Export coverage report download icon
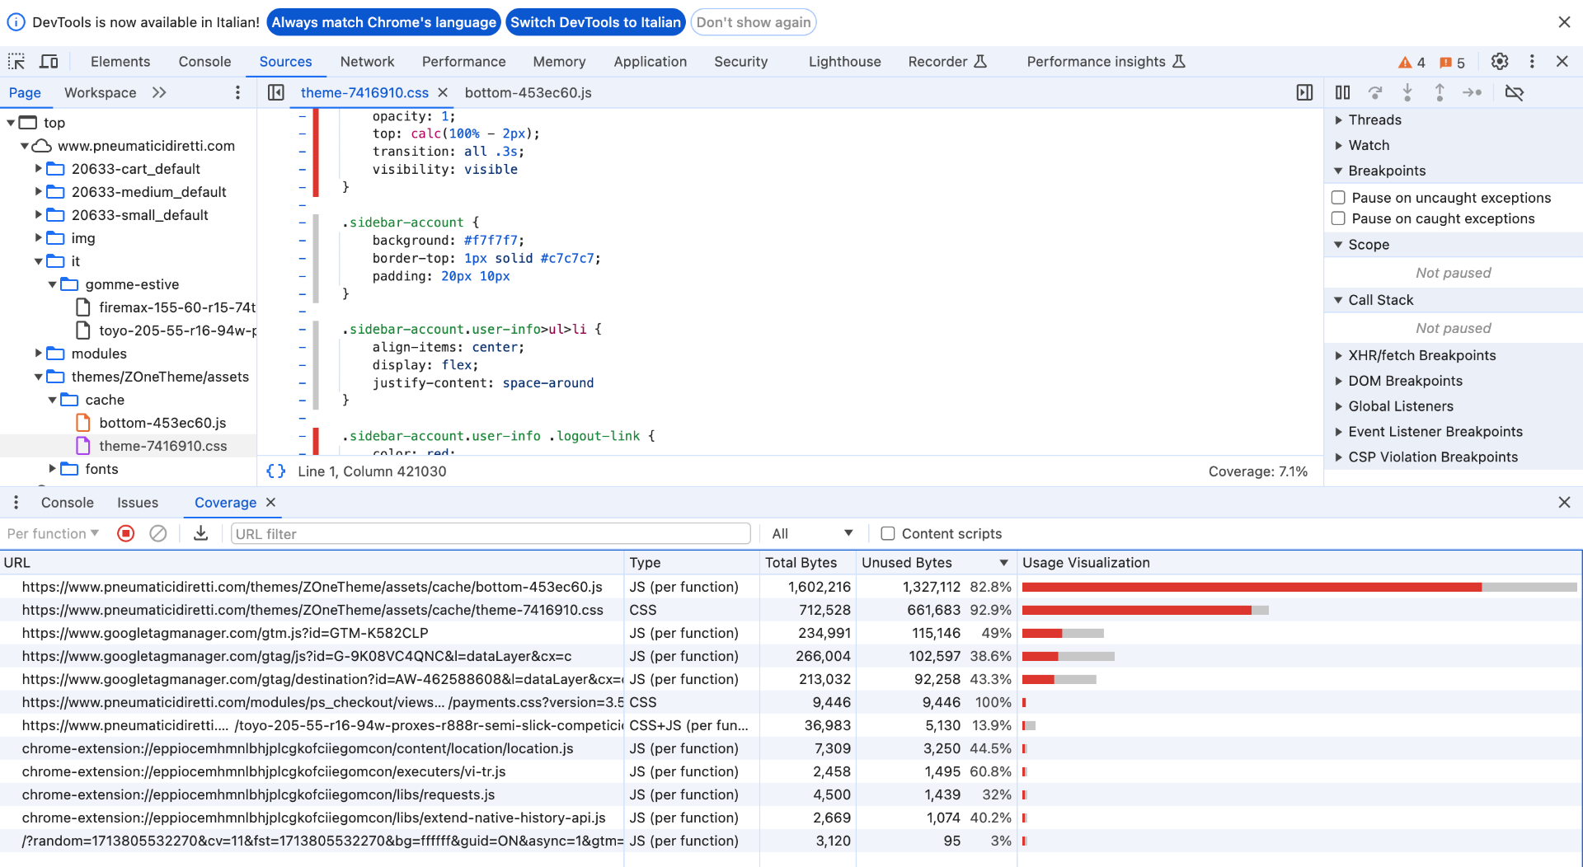The width and height of the screenshot is (1583, 867). [x=200, y=534]
